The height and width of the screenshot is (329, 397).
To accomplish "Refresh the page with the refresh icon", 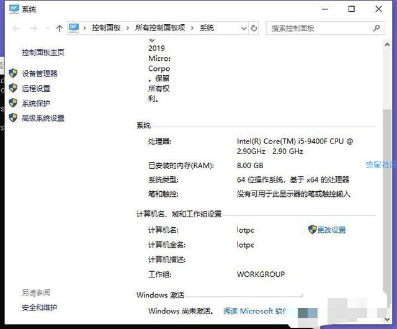I will point(254,28).
